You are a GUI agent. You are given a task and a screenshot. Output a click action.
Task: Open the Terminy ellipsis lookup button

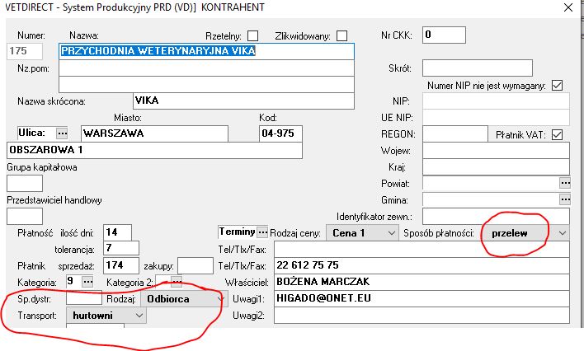(x=262, y=232)
